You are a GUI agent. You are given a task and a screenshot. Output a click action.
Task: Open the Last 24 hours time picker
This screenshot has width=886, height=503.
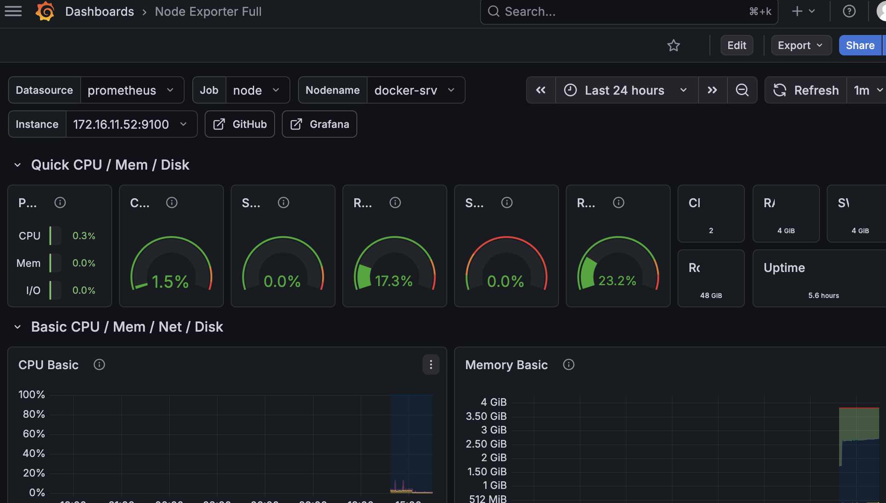coord(626,90)
